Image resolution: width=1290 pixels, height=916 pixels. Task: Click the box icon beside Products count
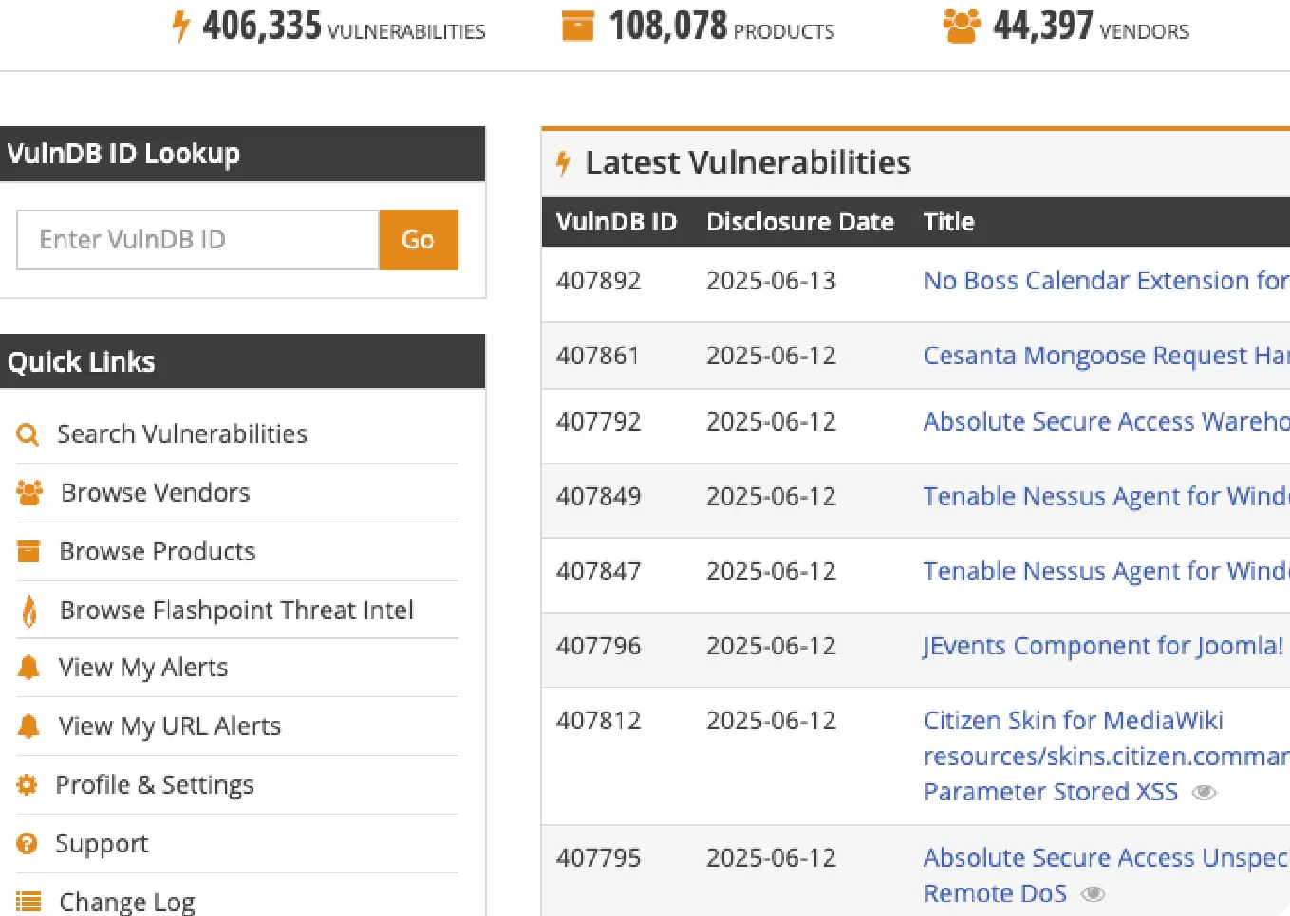(x=577, y=26)
